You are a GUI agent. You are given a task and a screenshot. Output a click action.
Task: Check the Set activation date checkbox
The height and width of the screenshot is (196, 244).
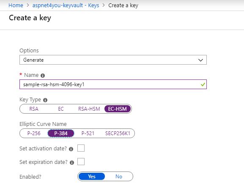click(81, 148)
